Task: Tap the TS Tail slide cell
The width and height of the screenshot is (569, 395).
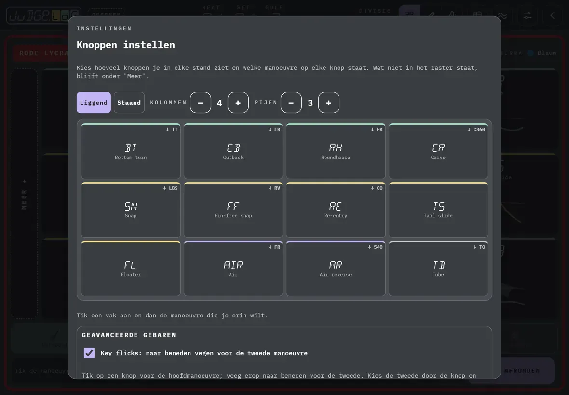Action: click(x=438, y=210)
